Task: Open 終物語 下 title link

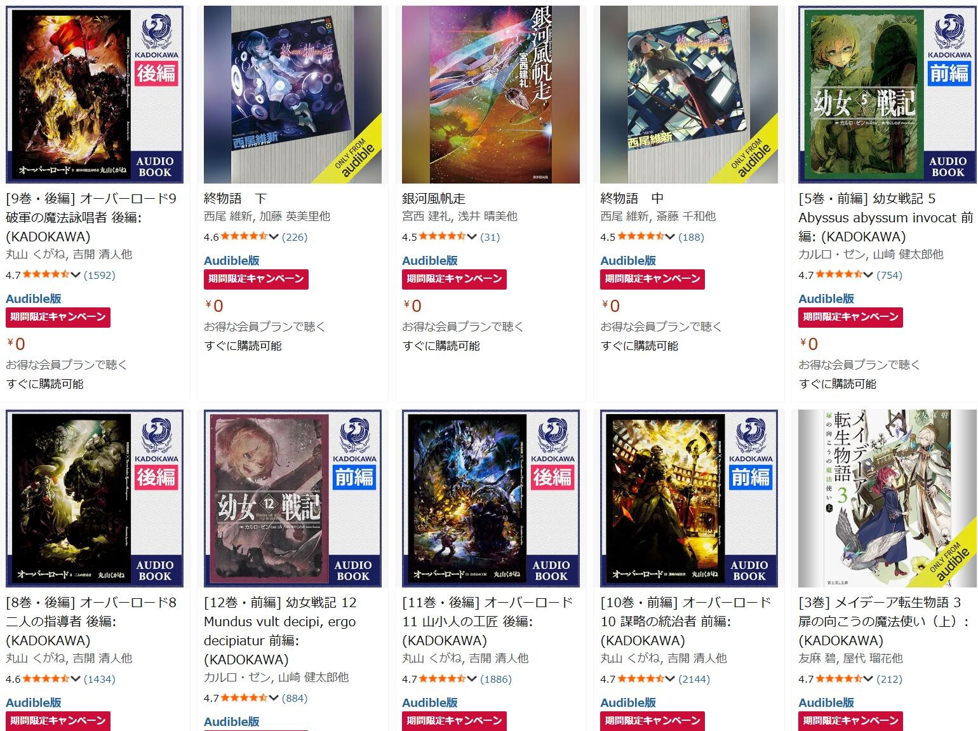Action: click(236, 198)
